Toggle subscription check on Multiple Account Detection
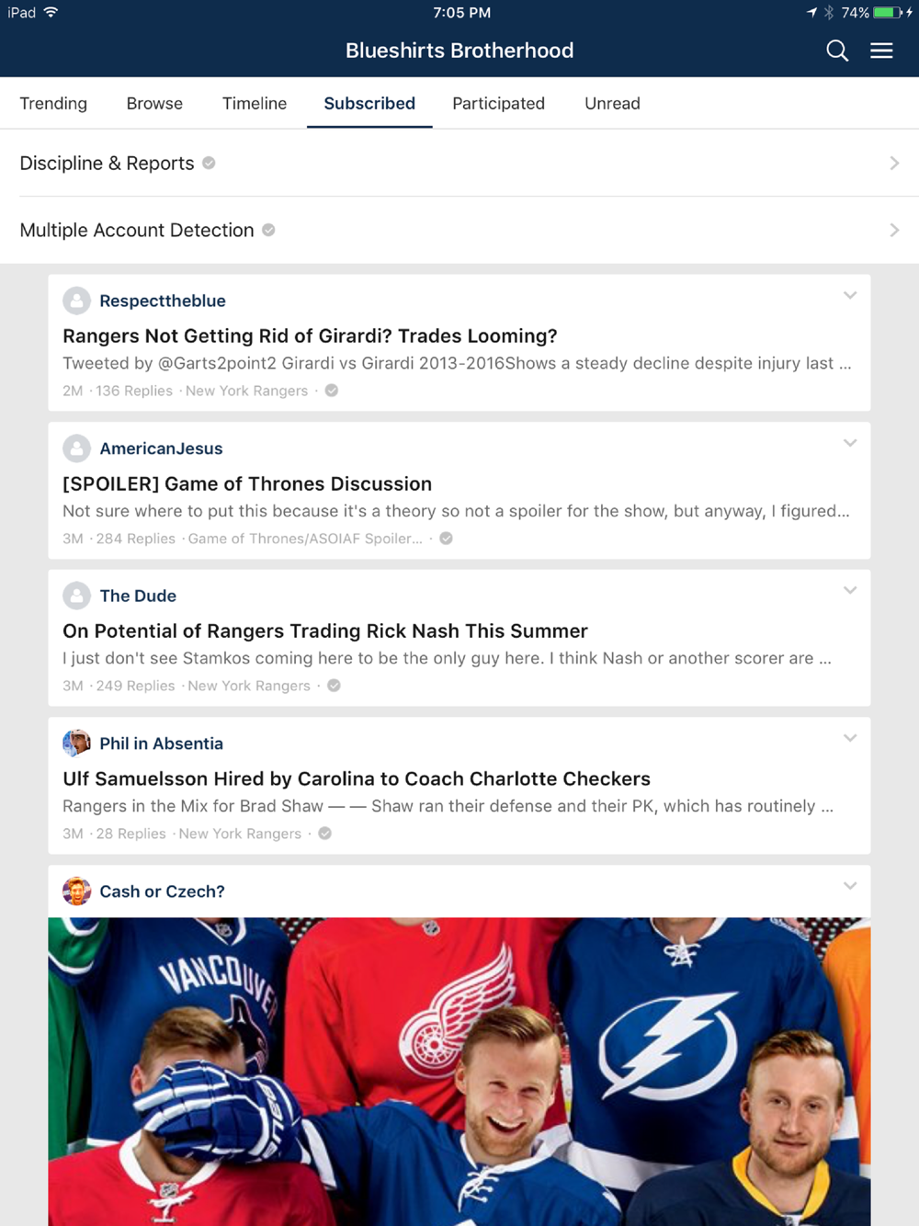The image size is (919, 1226). pos(268,230)
